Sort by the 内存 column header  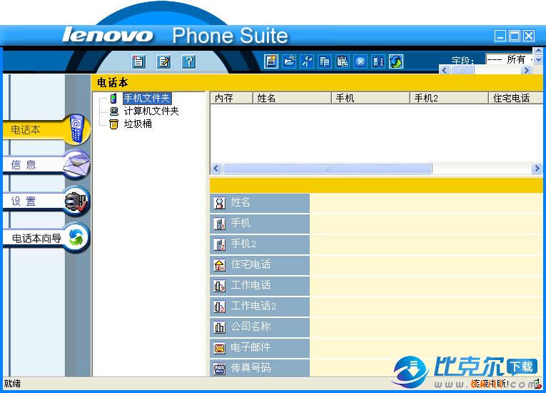coord(231,98)
